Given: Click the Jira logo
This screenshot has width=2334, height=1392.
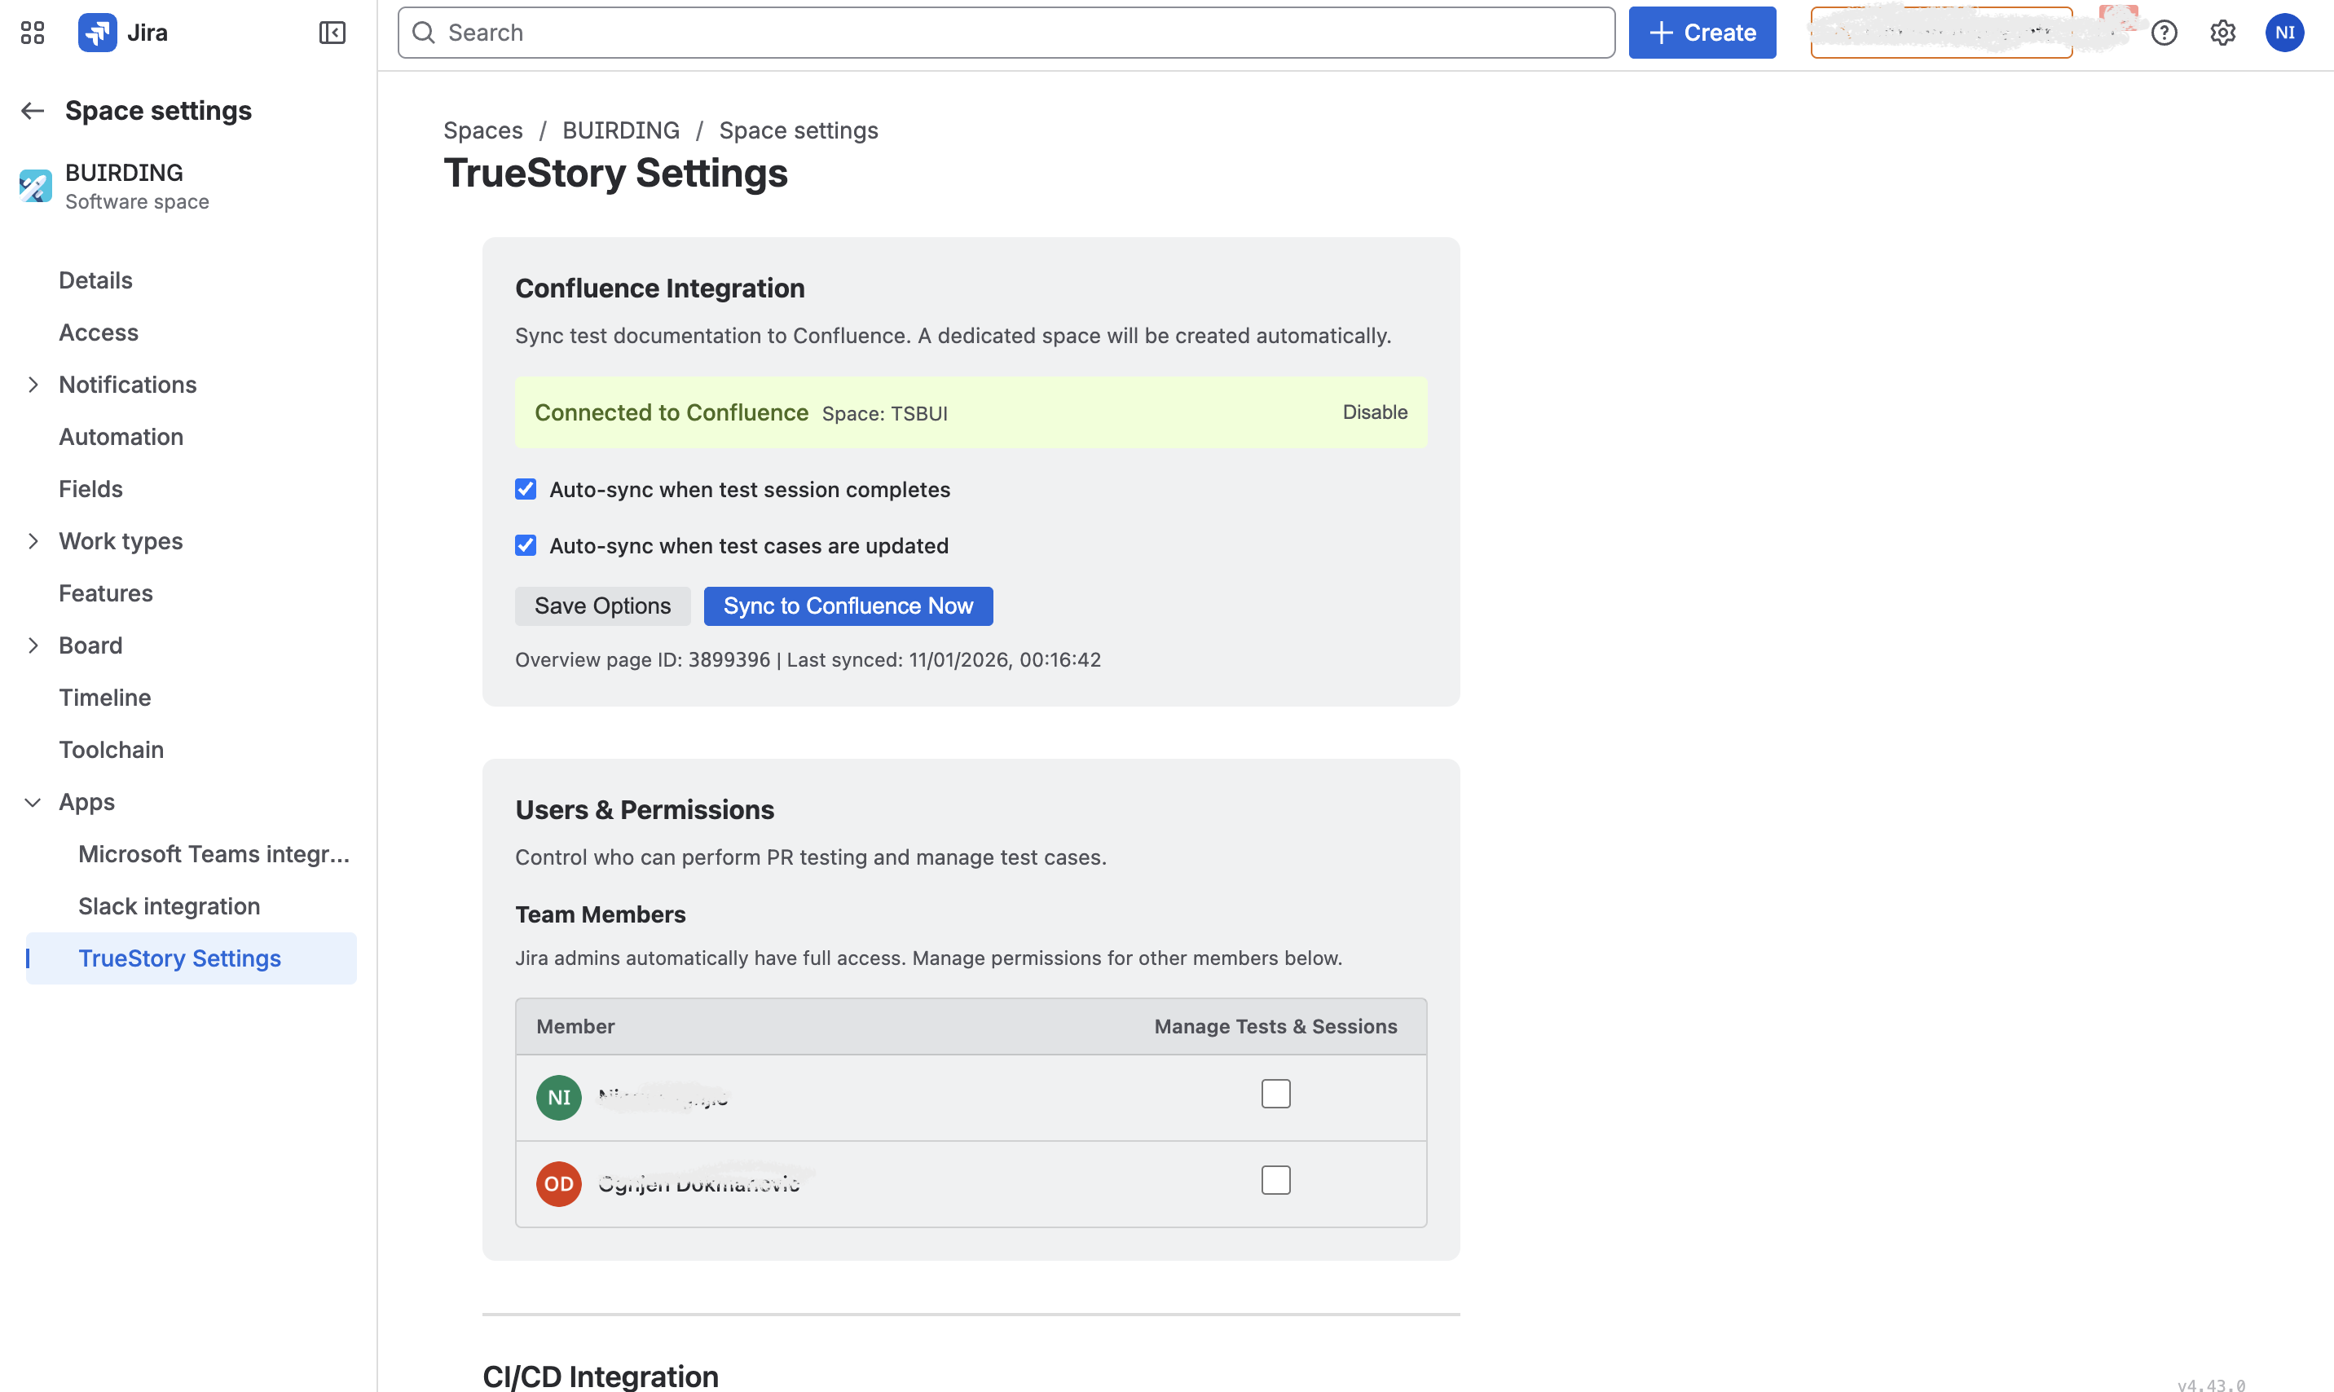Looking at the screenshot, I should (x=123, y=33).
